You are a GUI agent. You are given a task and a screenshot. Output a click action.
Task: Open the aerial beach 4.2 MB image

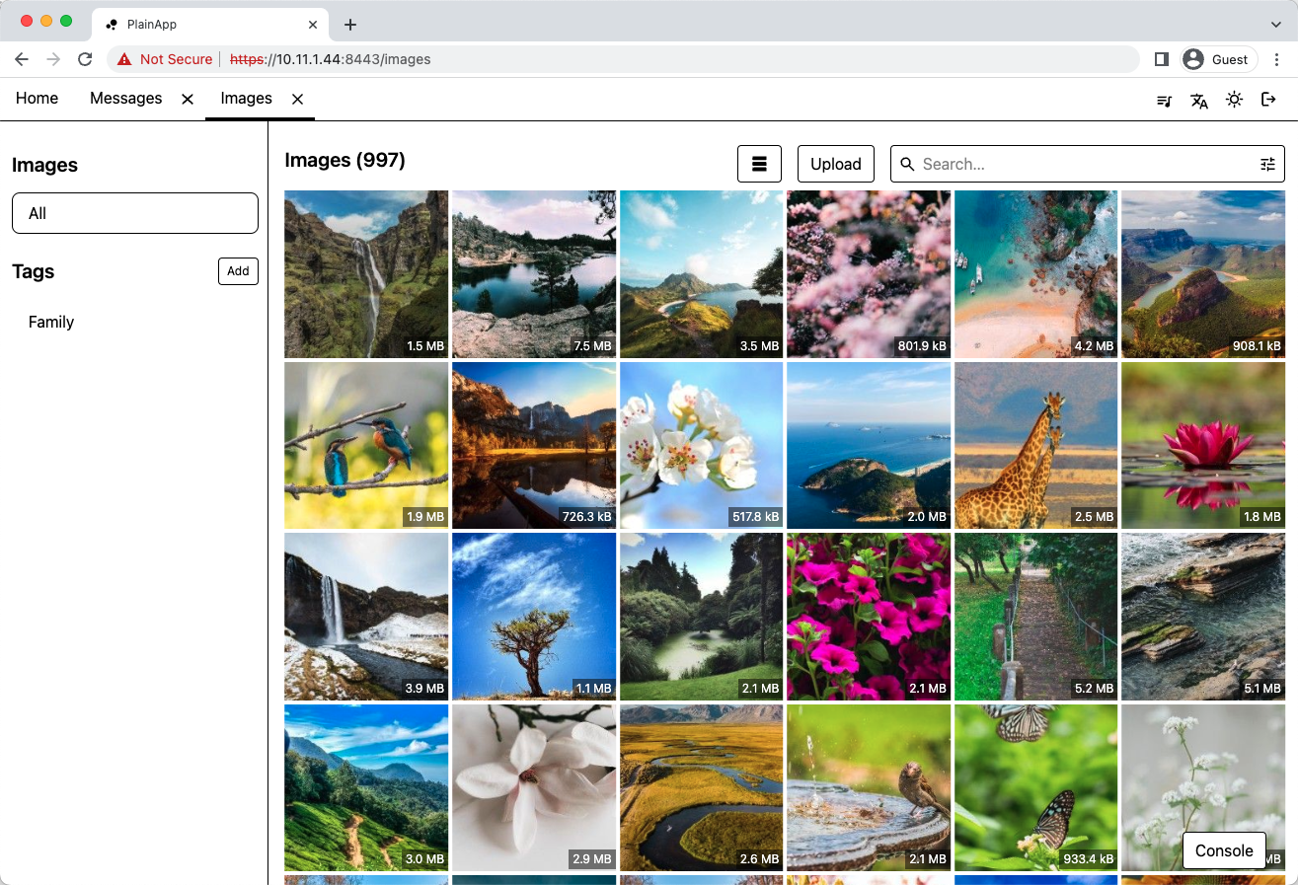1036,274
